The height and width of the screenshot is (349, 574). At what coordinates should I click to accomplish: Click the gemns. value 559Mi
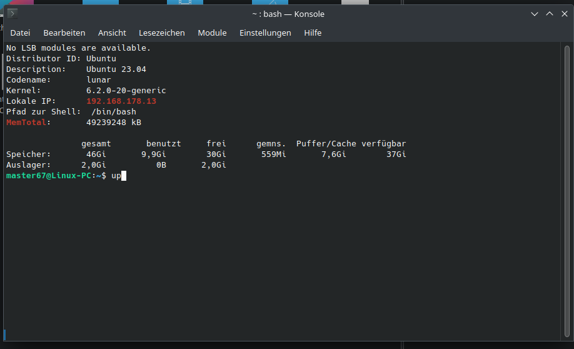click(x=273, y=154)
